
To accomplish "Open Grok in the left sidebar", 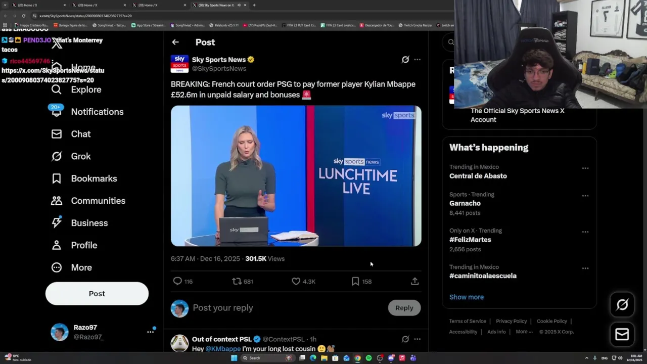I will click(71, 156).
